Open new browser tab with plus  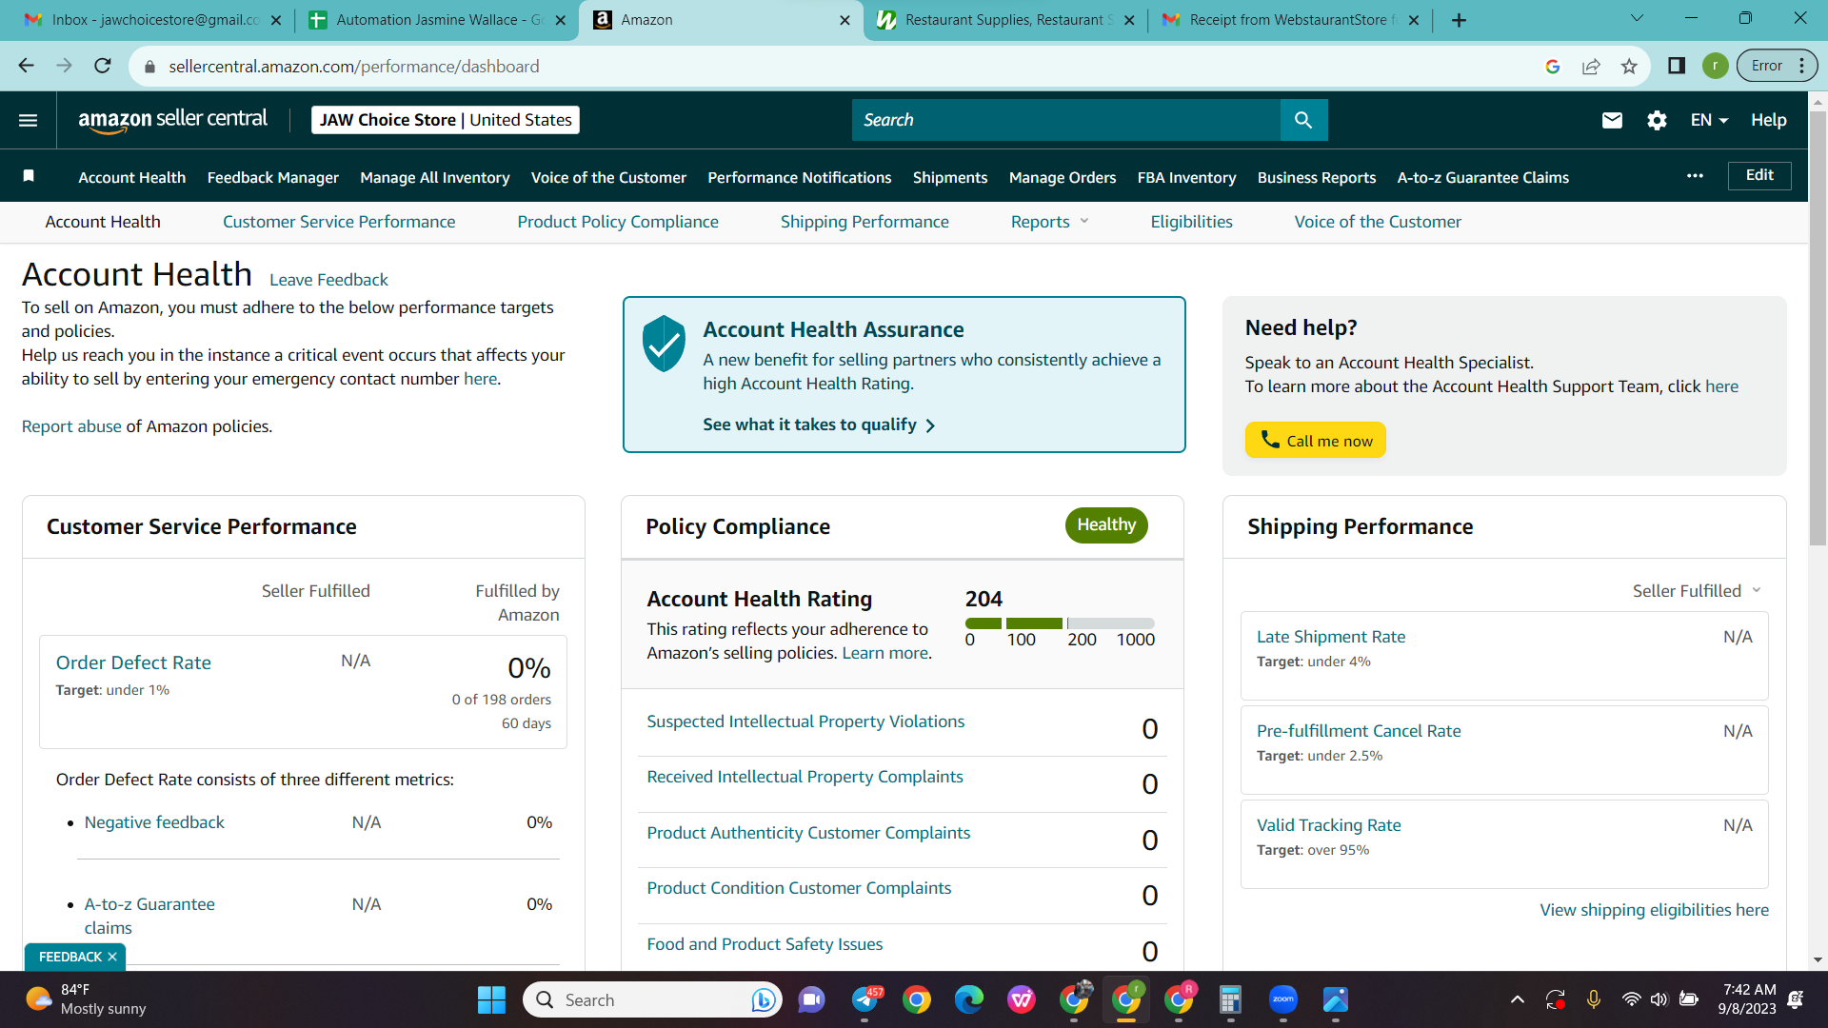coord(1459,20)
